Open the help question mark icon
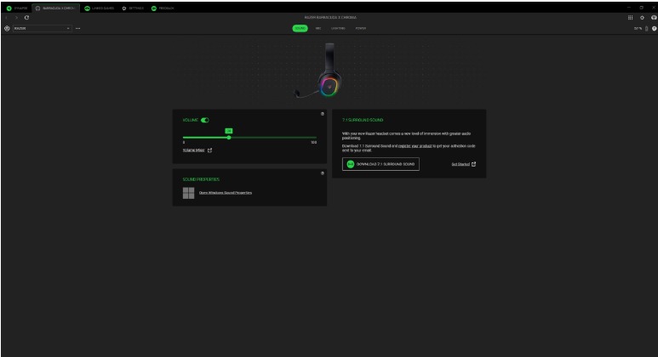 click(x=655, y=29)
